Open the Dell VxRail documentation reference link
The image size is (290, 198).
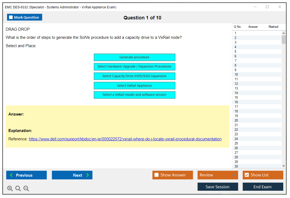125,139
